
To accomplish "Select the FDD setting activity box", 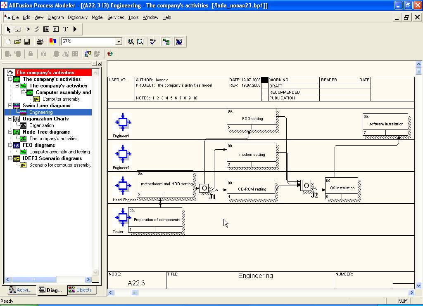I will point(252,119).
